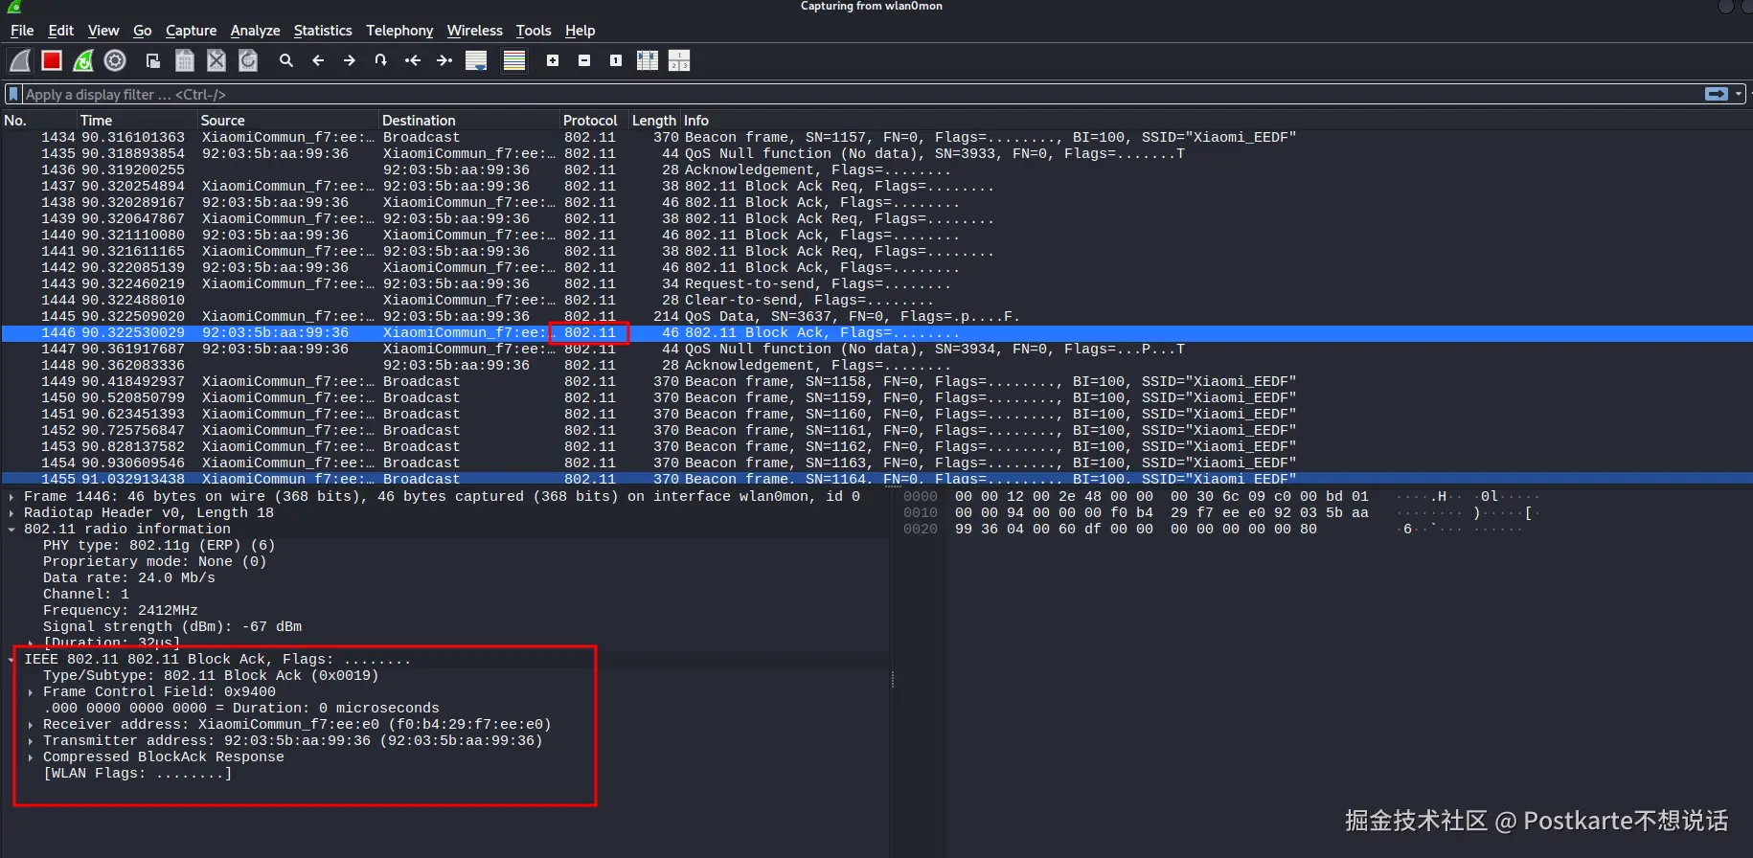Go forward in packet history arrow
Viewport: 1753px width, 858px height.
pos(350,60)
